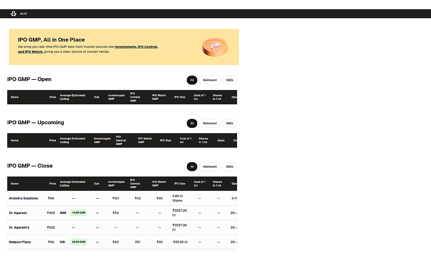Select All filter in IPO GMP Open

[x=192, y=80]
